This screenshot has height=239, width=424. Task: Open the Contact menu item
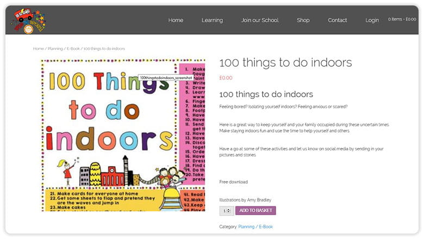338,20
